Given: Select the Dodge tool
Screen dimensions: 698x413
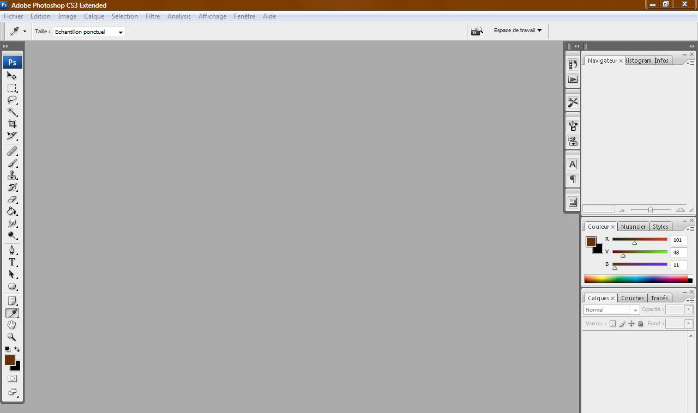Looking at the screenshot, I should click(x=12, y=235).
